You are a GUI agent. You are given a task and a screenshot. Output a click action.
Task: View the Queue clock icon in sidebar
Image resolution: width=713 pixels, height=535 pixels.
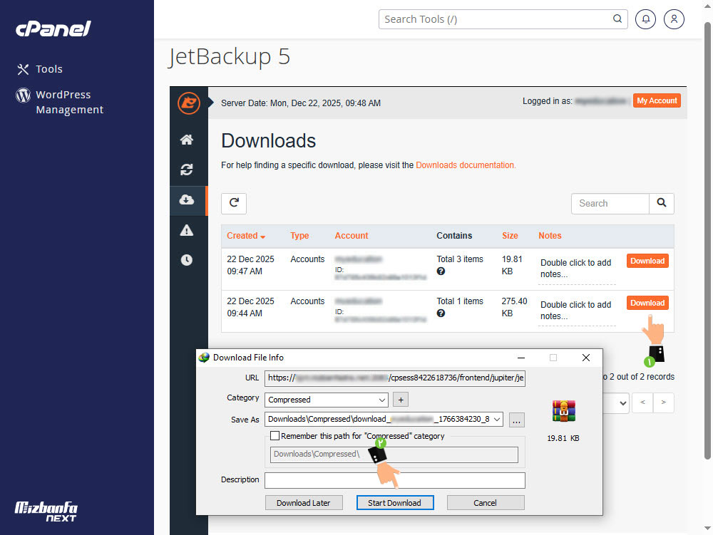coord(187,259)
